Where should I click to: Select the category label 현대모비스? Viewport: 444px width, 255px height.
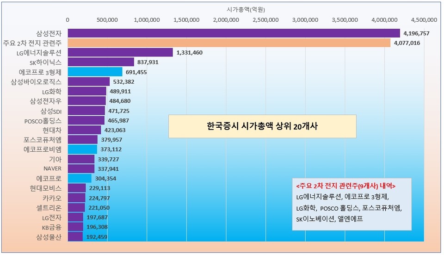(46, 188)
